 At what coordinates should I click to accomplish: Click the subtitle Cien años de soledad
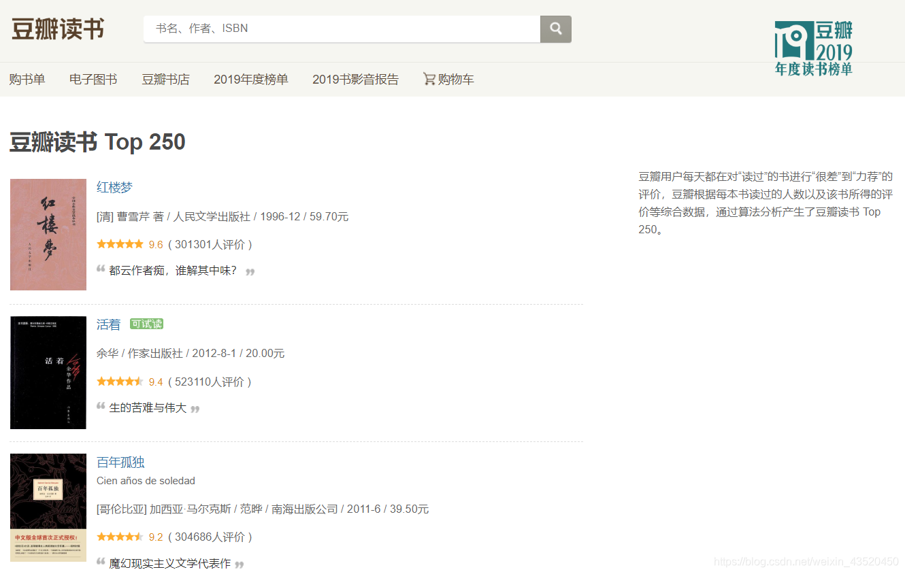[x=146, y=481]
